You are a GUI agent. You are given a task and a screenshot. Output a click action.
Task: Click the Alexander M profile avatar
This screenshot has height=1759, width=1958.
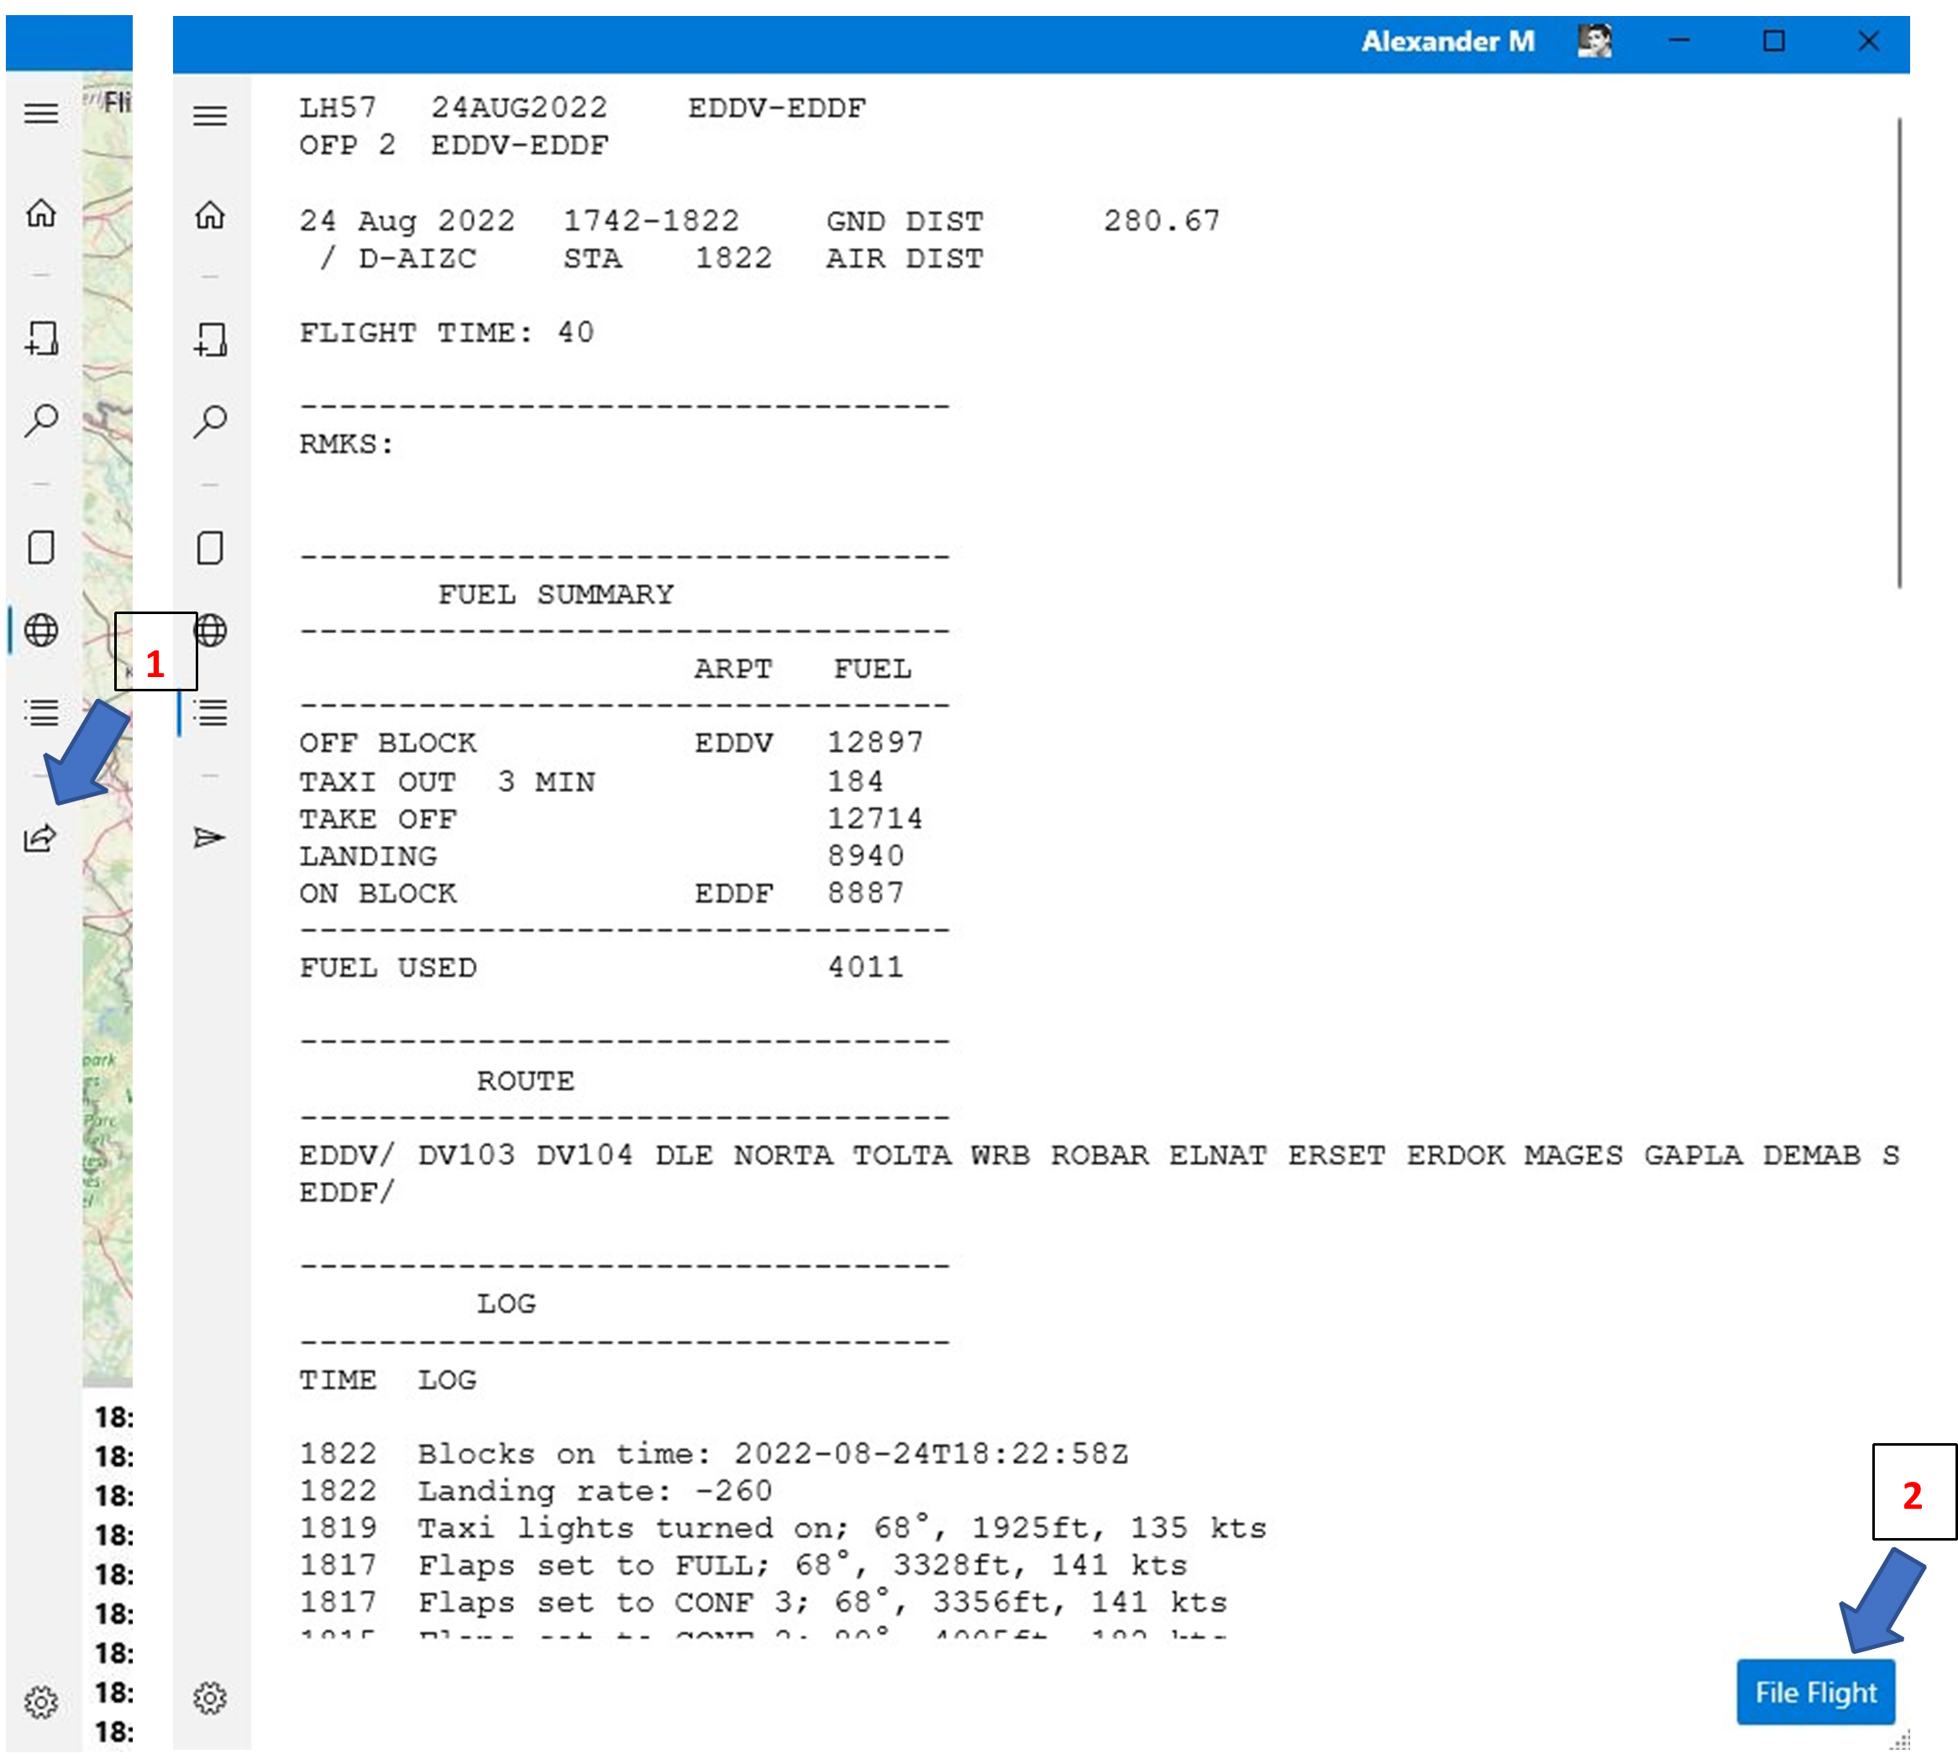pos(1597,40)
